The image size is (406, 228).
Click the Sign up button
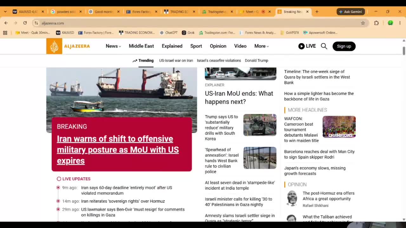pos(344,46)
